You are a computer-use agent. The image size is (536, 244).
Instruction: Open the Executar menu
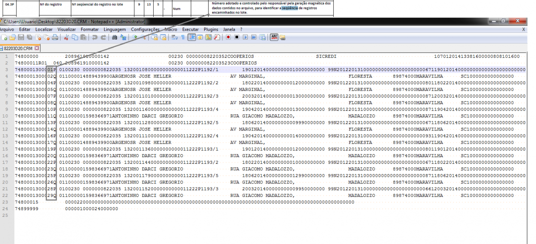191,29
